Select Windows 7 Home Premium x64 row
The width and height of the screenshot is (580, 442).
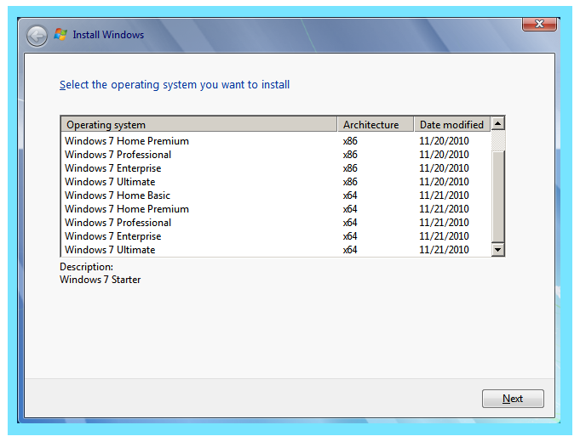276,209
